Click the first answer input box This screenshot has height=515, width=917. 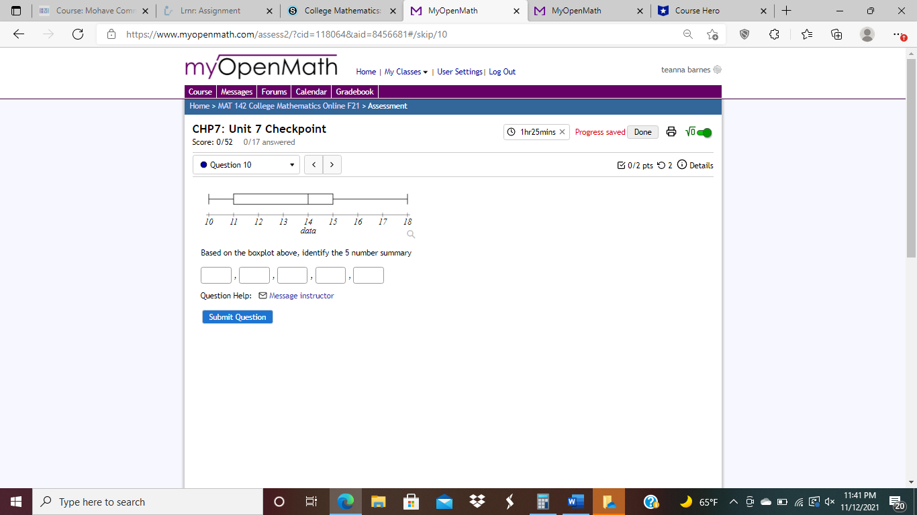click(215, 275)
